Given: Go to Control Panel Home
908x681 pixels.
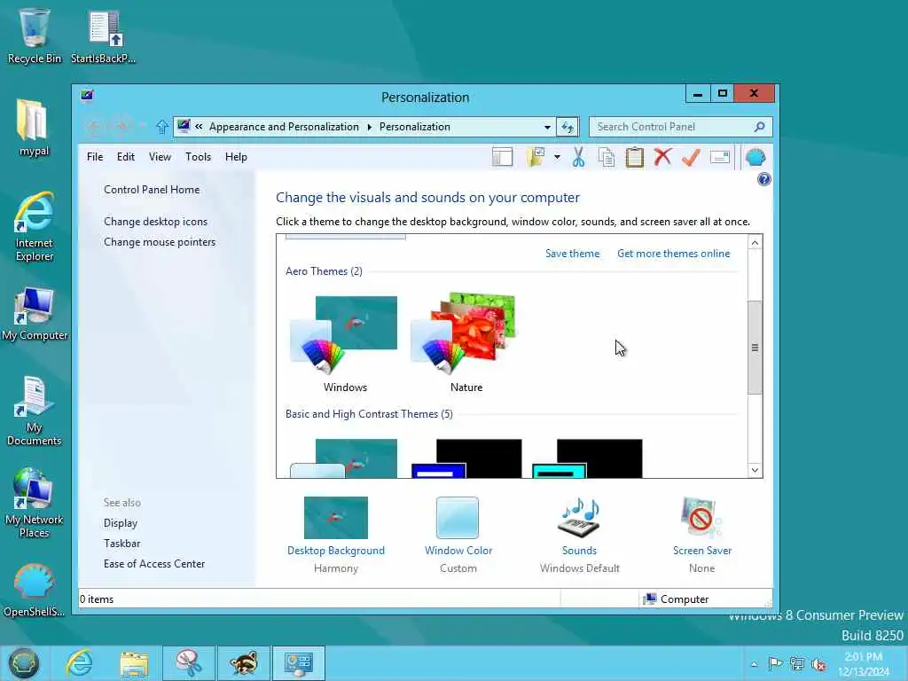Looking at the screenshot, I should coord(152,190).
